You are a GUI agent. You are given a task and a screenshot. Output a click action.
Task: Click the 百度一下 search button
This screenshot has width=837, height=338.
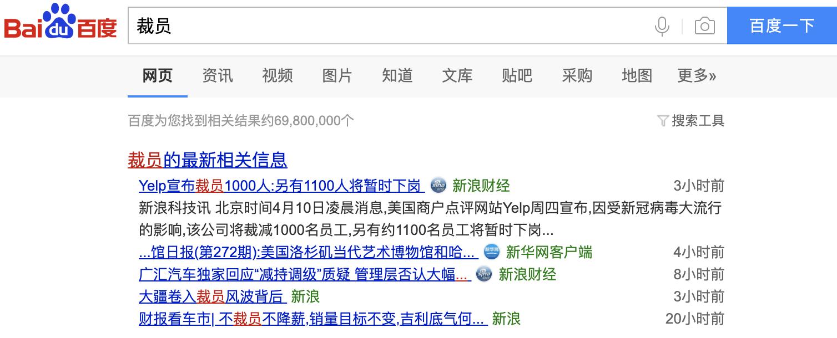pos(781,25)
